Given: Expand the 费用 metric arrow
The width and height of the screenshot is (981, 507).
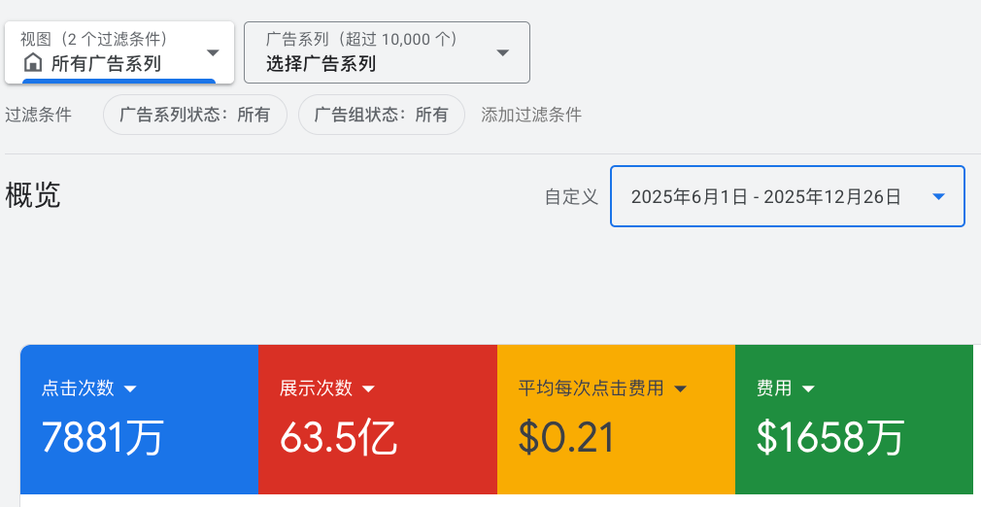Looking at the screenshot, I should point(807,389).
